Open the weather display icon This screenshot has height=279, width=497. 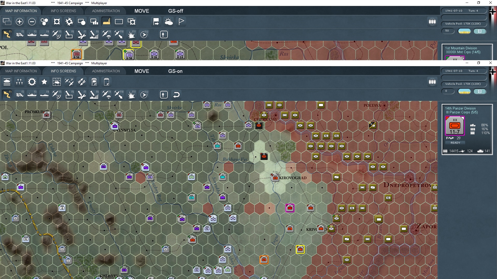tap(169, 22)
